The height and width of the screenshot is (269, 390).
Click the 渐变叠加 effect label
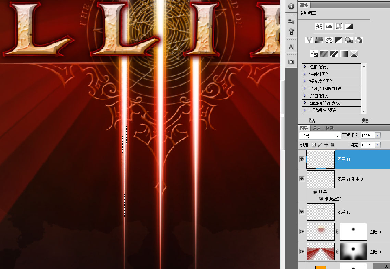[333, 198]
